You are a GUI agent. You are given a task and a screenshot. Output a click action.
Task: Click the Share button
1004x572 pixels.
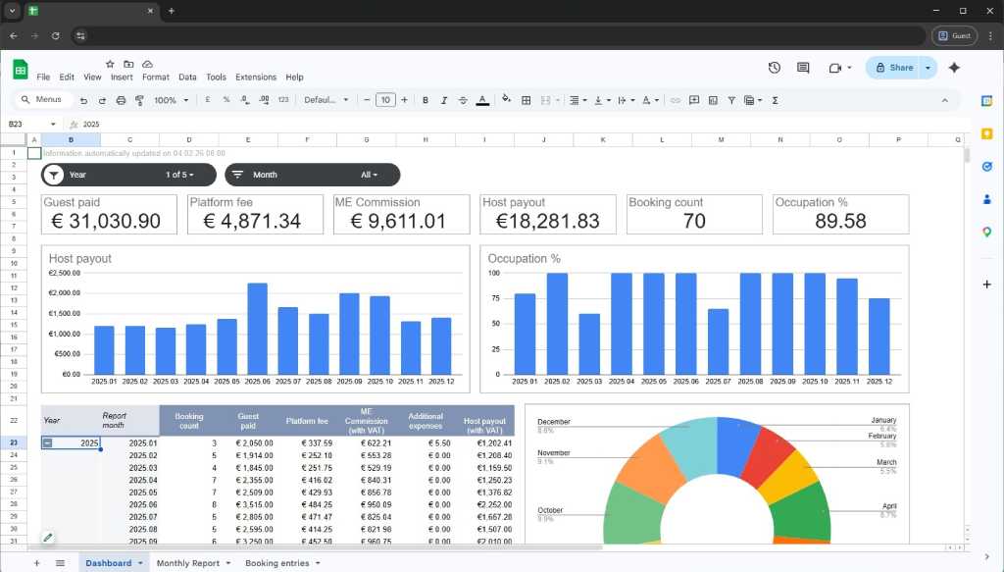coord(894,68)
